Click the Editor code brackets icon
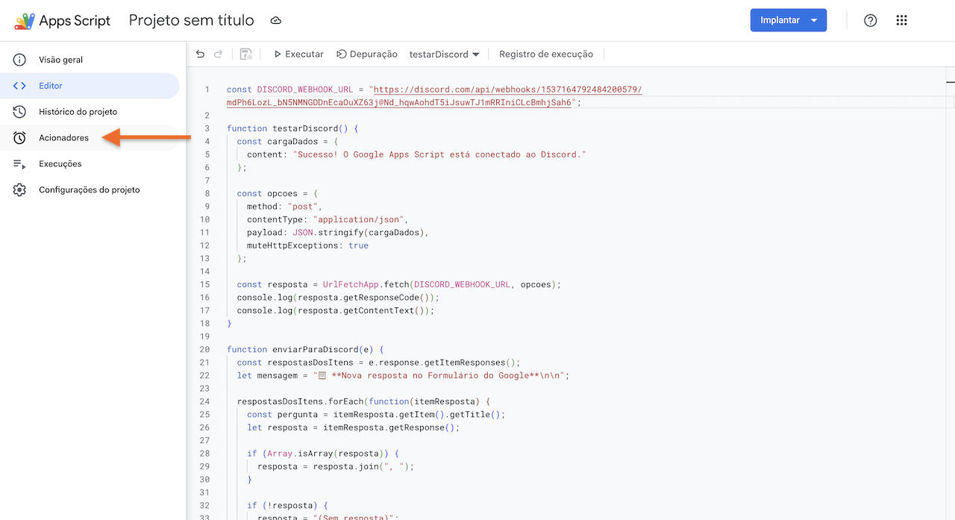This screenshot has width=955, height=520. click(x=20, y=86)
